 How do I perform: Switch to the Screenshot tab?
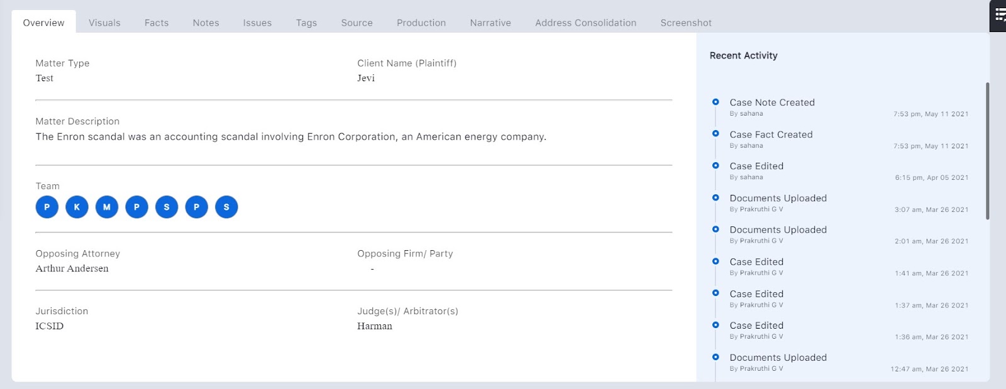pyautogui.click(x=686, y=23)
